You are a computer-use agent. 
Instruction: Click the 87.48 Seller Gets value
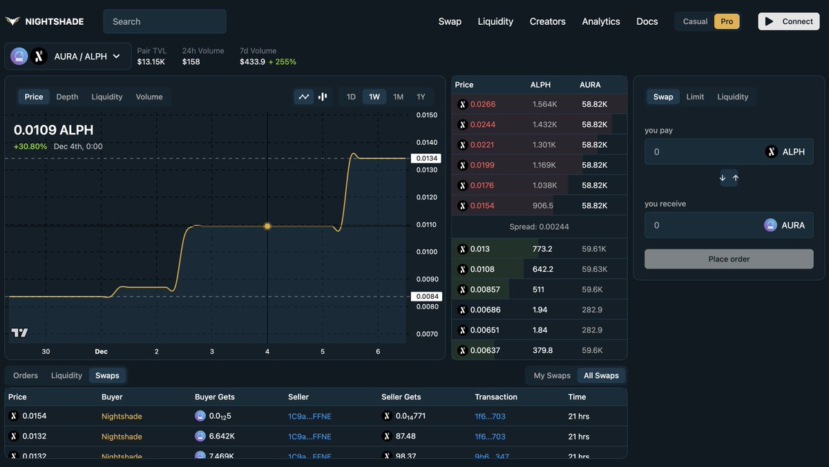(x=406, y=436)
